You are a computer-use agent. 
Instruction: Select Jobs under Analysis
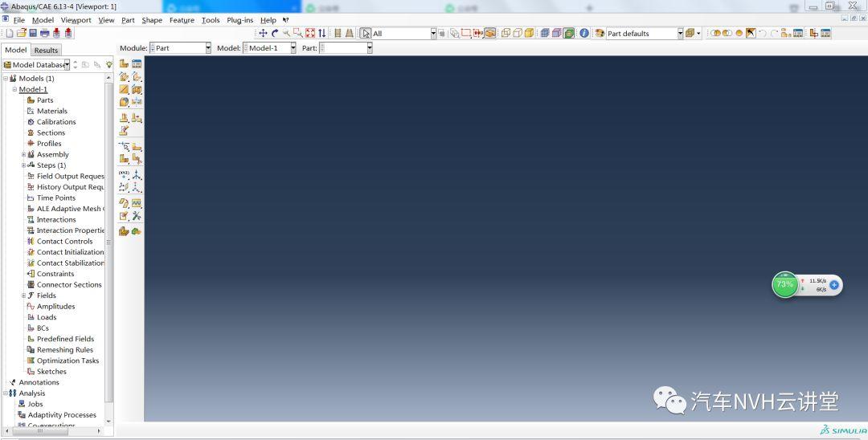(35, 404)
